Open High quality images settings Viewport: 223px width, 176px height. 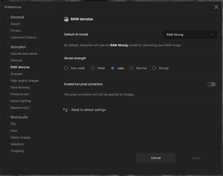25,81
